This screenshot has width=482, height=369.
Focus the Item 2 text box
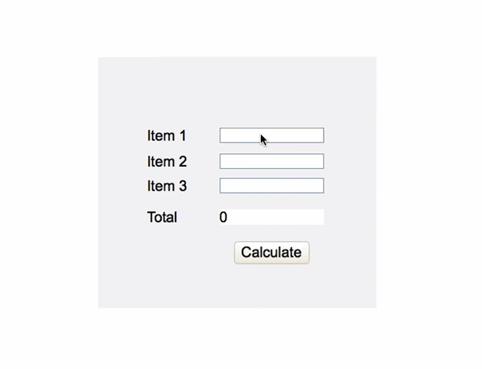(272, 161)
